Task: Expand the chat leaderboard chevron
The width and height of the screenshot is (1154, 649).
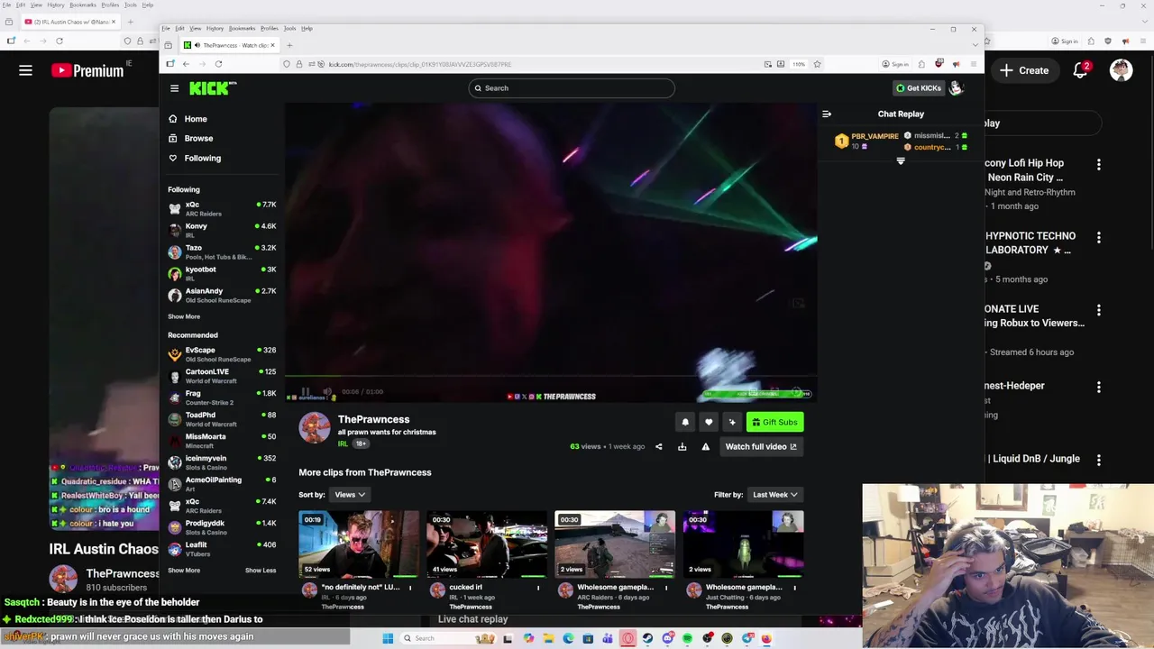Action: pyautogui.click(x=900, y=161)
